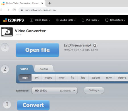
Task: Click the file info text 480x270, 0:30
Action: click(x=81, y=50)
